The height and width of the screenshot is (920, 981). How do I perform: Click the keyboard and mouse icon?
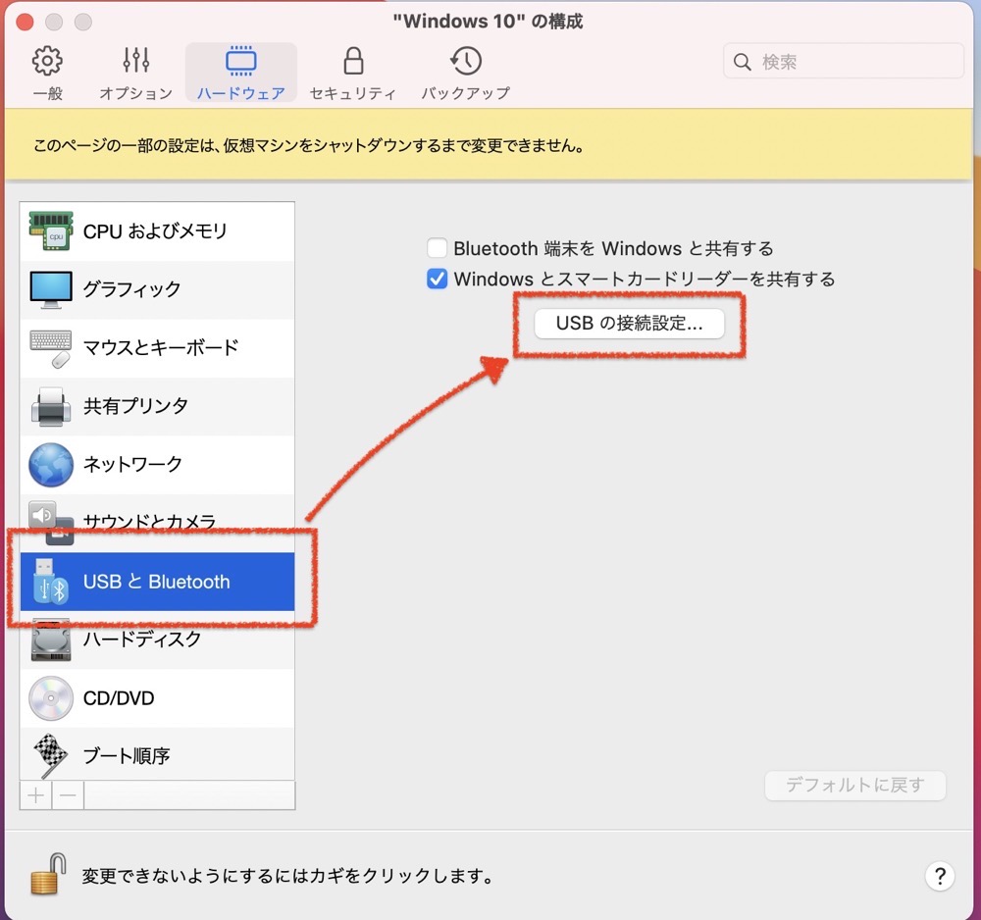51,348
